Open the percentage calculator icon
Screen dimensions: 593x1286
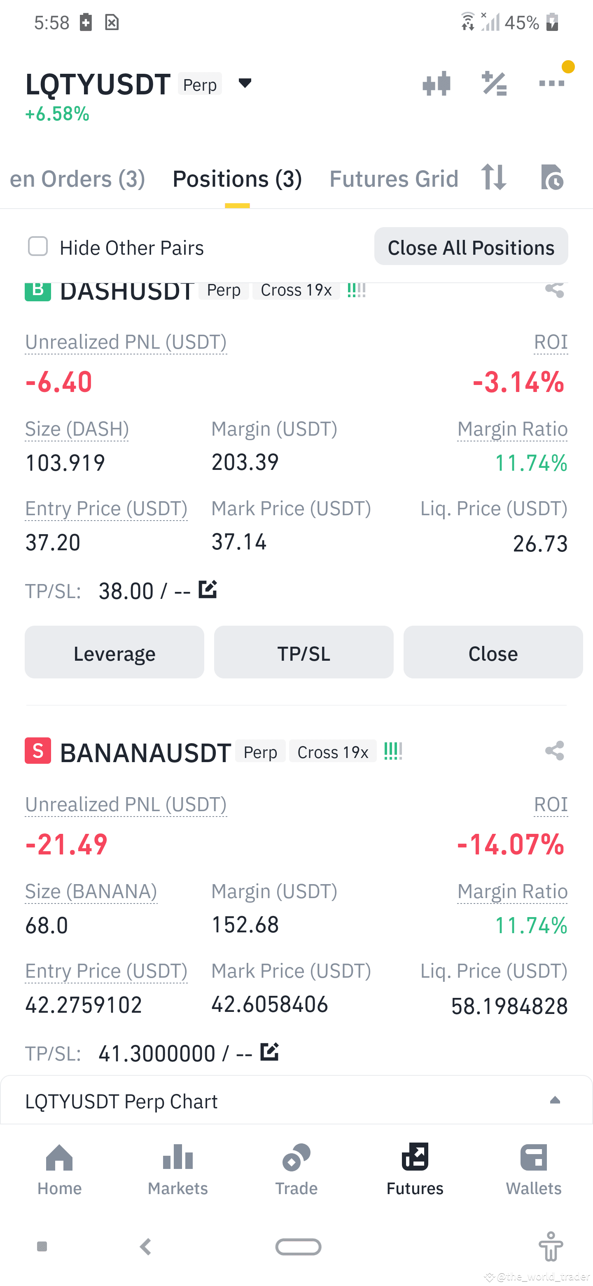tap(494, 83)
